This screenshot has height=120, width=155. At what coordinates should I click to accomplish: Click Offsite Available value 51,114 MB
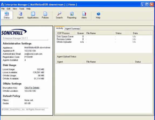(39, 78)
